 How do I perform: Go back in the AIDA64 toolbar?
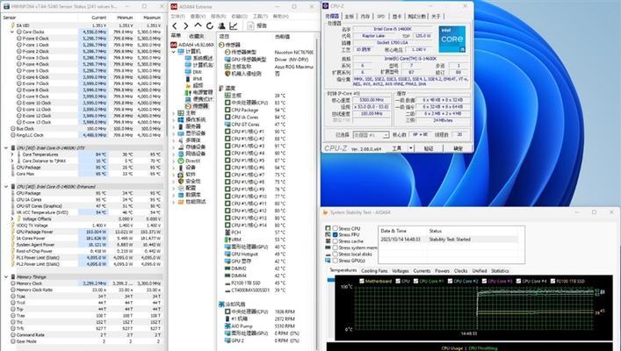(x=175, y=25)
